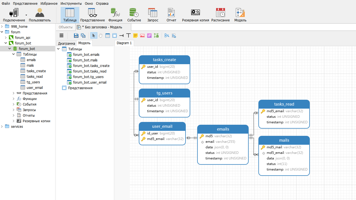
Task: Switch to the Диаграмма tab
Action: pyautogui.click(x=66, y=43)
